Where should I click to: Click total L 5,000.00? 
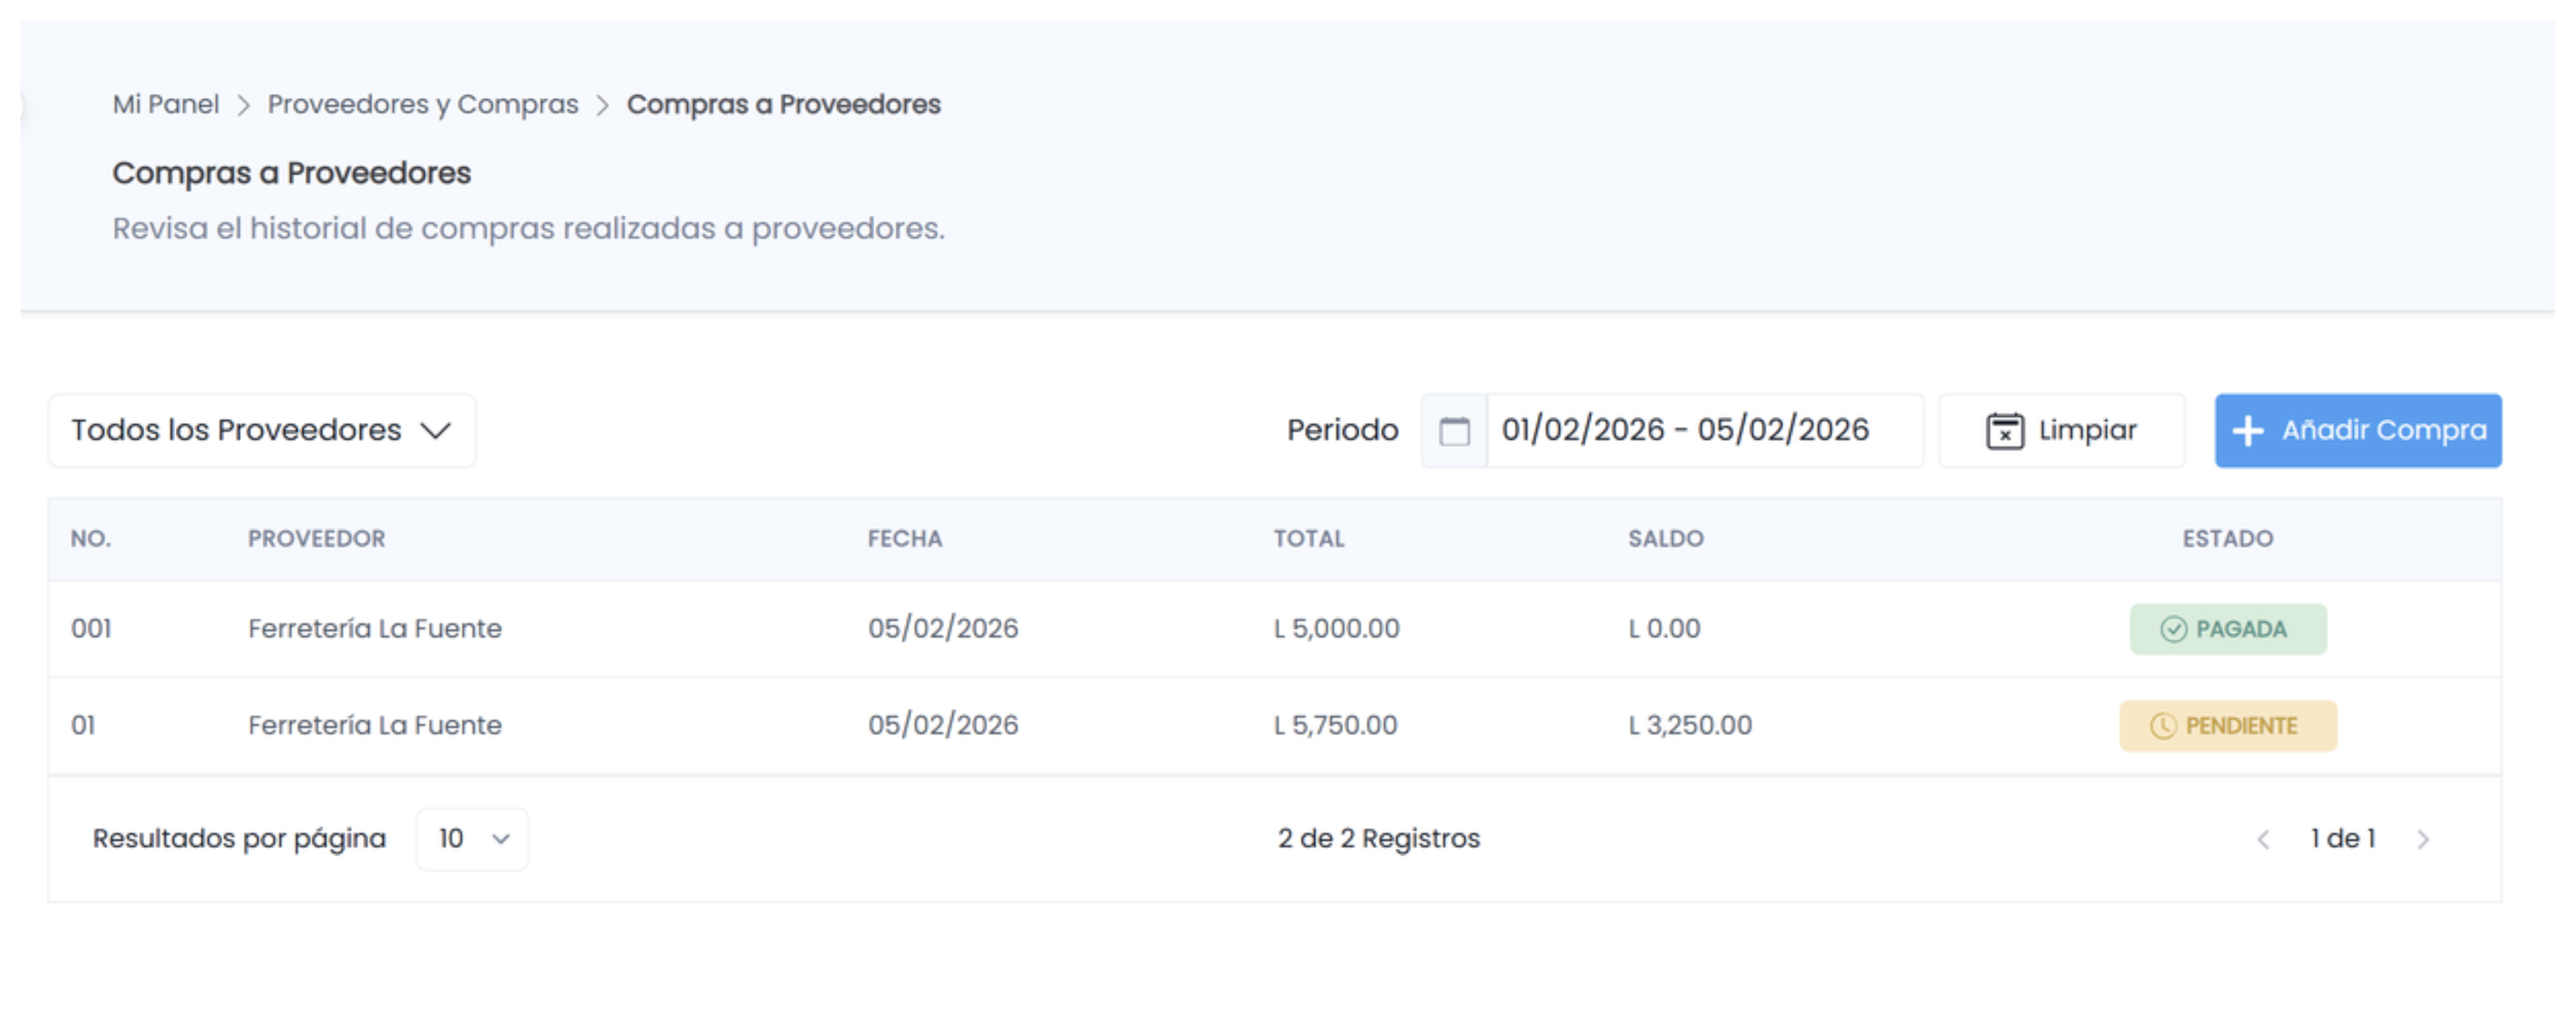(1336, 629)
